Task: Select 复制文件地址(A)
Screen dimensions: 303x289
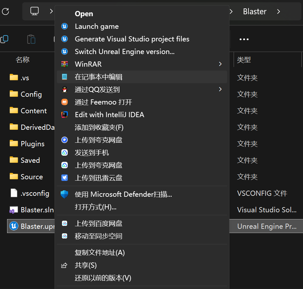Action: click(x=142, y=252)
